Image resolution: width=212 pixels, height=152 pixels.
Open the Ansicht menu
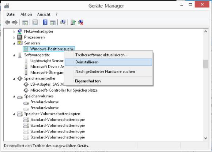43,14
